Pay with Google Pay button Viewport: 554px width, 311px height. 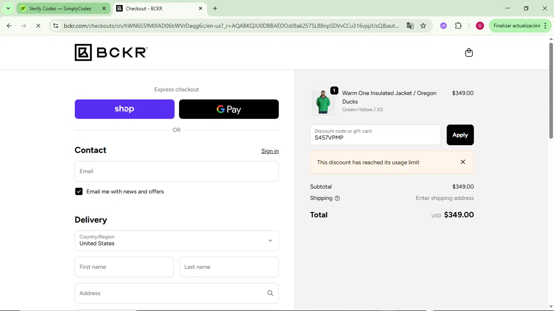click(x=229, y=109)
